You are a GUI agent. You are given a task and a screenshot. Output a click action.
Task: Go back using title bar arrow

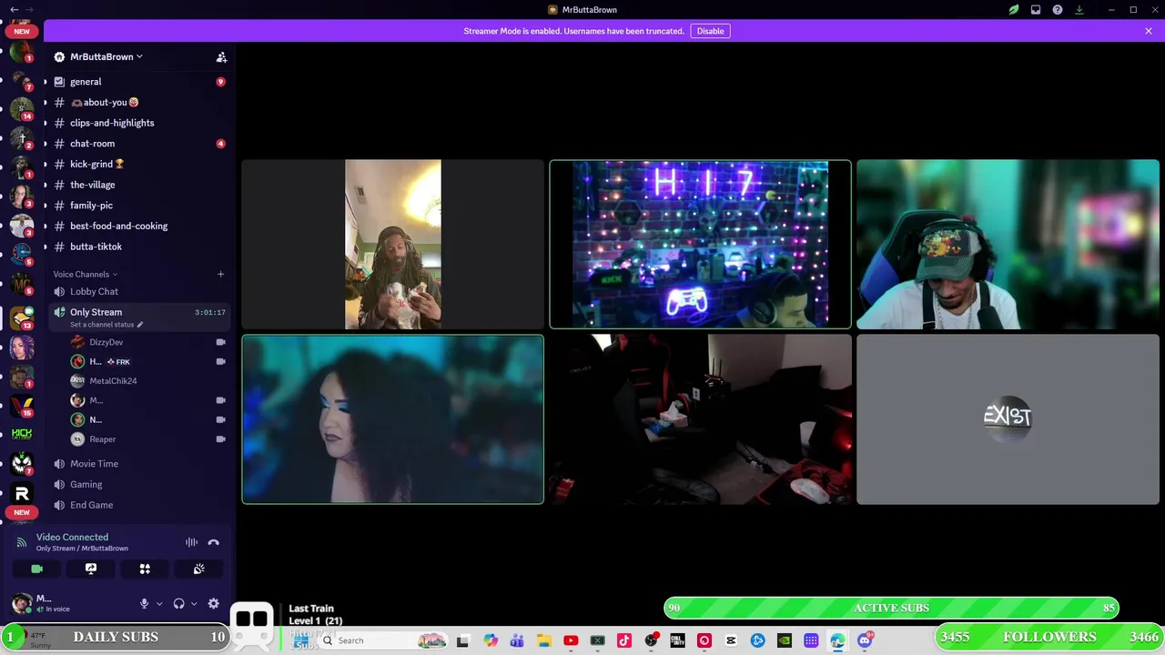(14, 10)
